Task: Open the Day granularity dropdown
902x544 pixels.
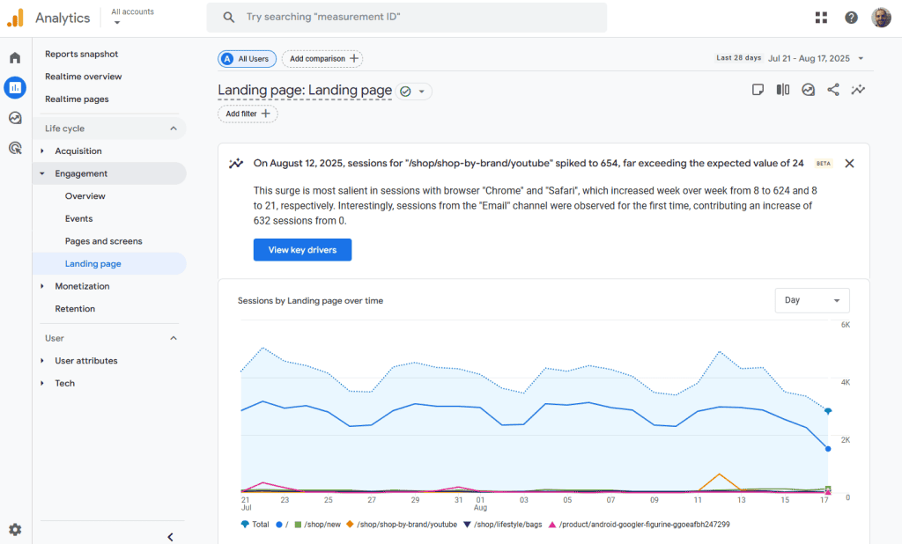Action: 811,300
